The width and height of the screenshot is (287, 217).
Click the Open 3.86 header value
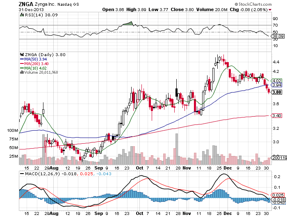113,9
